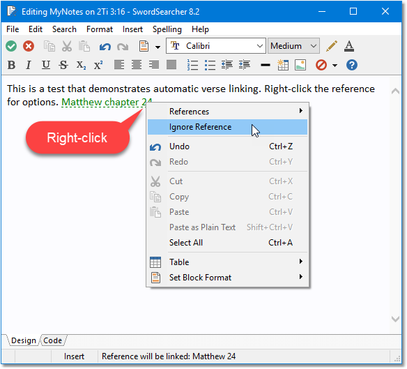Insert a numbered list
407x369 pixels.
[x=192, y=65]
